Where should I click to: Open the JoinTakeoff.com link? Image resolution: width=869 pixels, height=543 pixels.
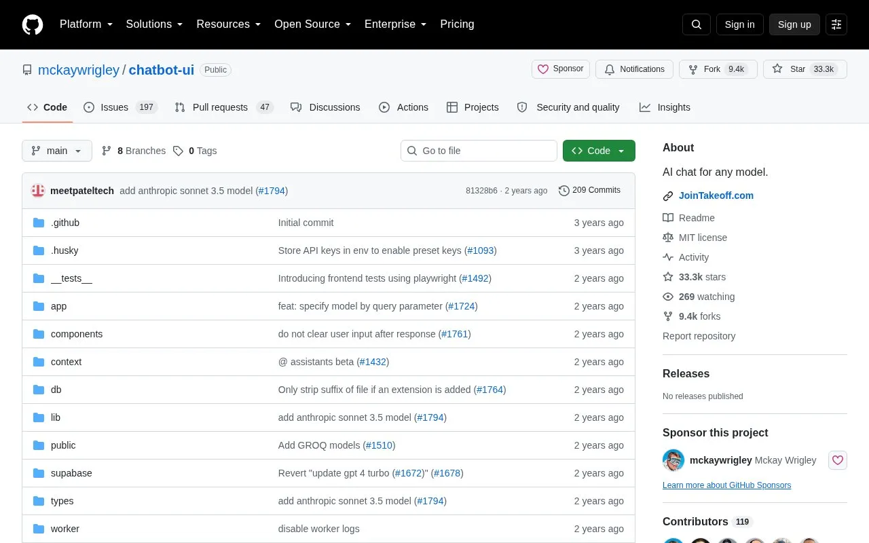click(716, 195)
